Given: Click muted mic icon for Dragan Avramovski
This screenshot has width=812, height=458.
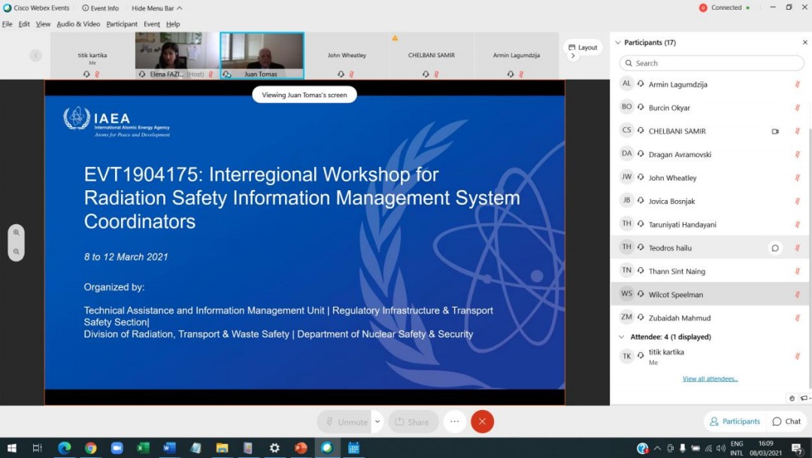Looking at the screenshot, I should pos(798,154).
